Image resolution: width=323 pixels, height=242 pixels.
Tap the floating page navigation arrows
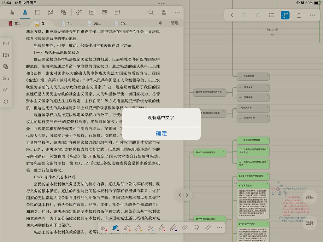pos(184,195)
